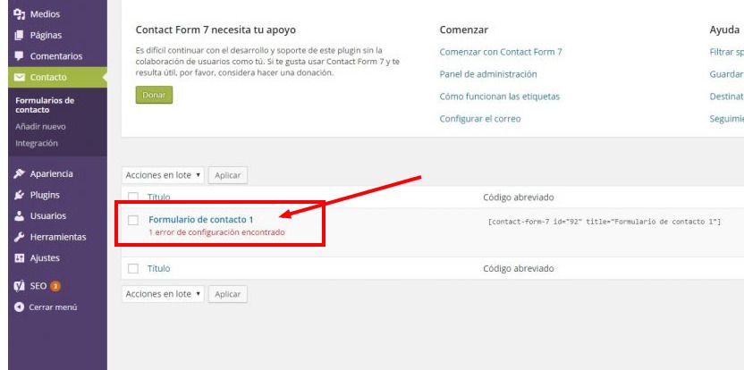
Task: Open Formulario de contacto 1 form
Action: pos(200,220)
